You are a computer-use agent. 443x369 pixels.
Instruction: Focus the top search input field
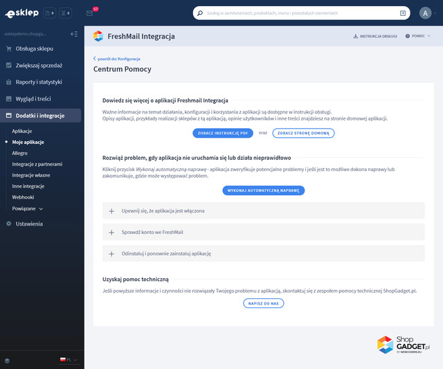point(298,13)
